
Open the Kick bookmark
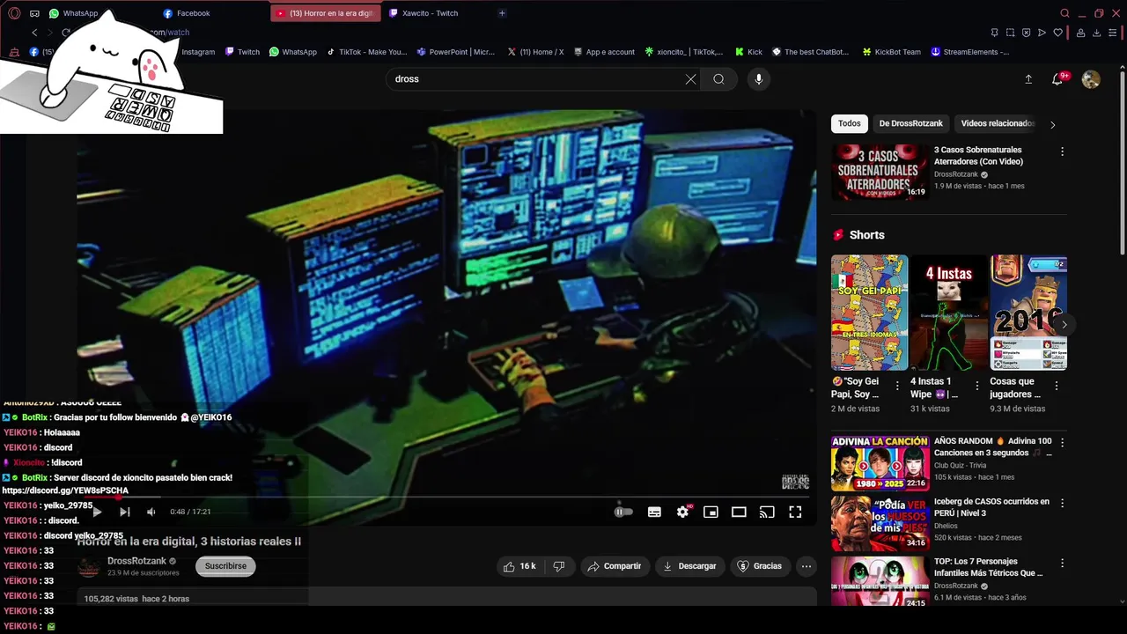click(x=748, y=52)
